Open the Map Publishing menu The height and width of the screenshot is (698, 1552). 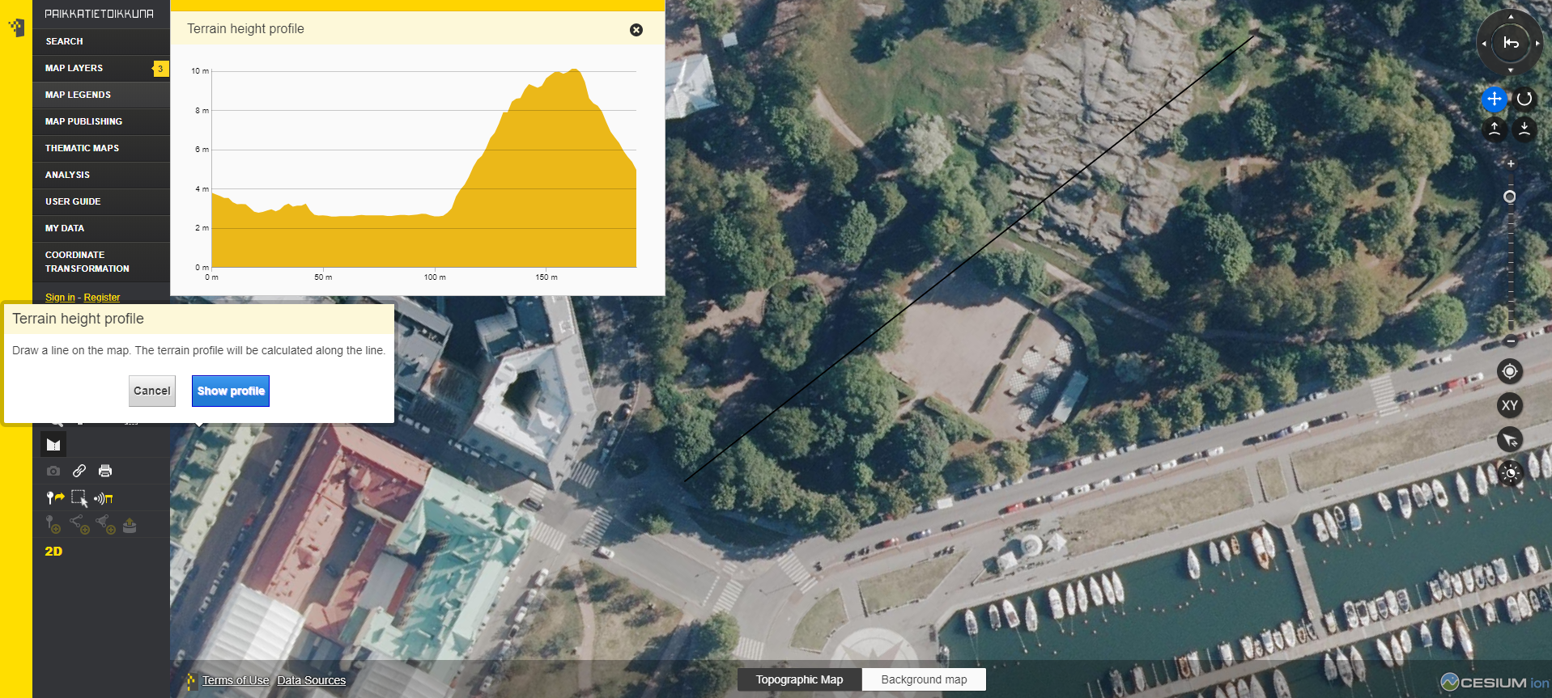point(101,121)
